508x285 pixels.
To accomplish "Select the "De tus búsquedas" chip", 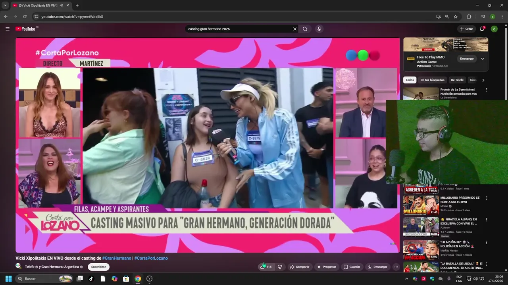I will click(433, 80).
